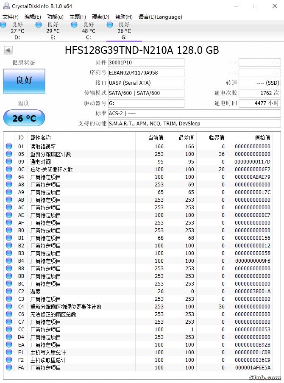
Task: Click the drive letter field G:
Action: (x=146, y=103)
